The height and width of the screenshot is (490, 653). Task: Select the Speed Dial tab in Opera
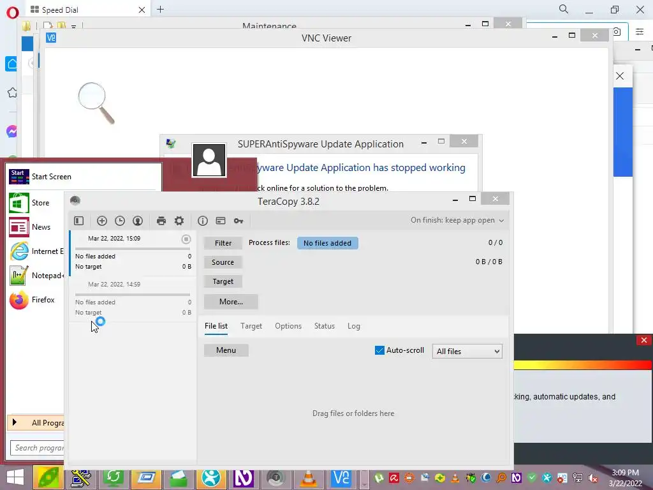(x=88, y=10)
